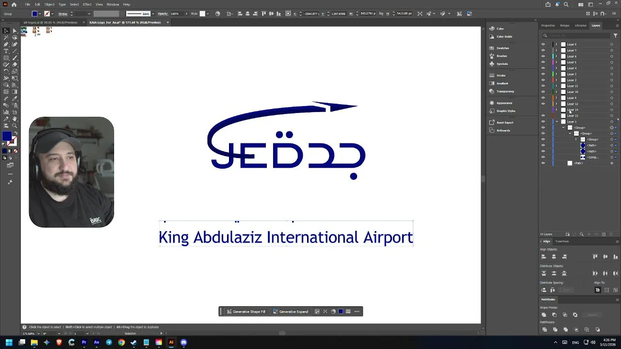Open Discord from the taskbar
This screenshot has height=349, width=621.
[x=183, y=342]
